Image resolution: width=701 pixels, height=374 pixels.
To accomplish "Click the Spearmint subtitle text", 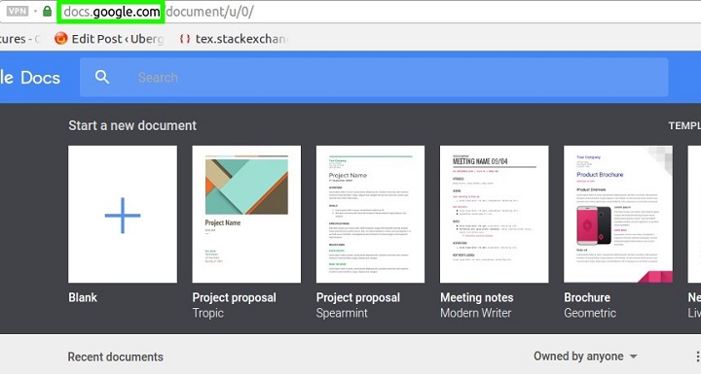I will click(x=342, y=313).
